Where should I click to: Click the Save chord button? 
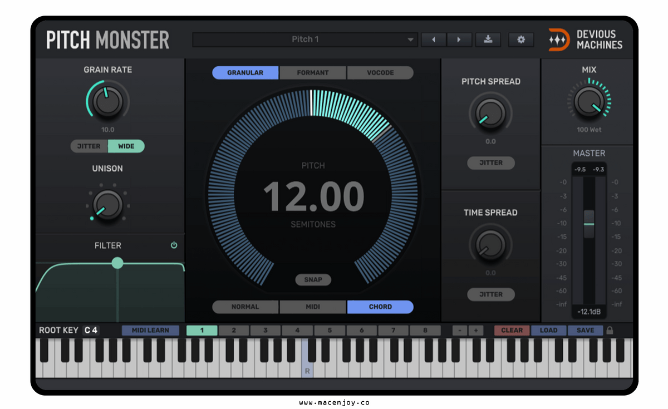tap(585, 330)
